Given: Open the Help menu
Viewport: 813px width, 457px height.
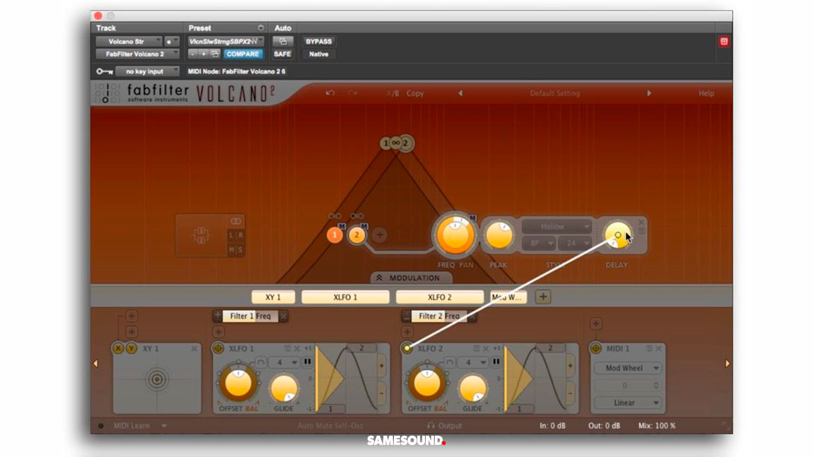Looking at the screenshot, I should tap(706, 93).
